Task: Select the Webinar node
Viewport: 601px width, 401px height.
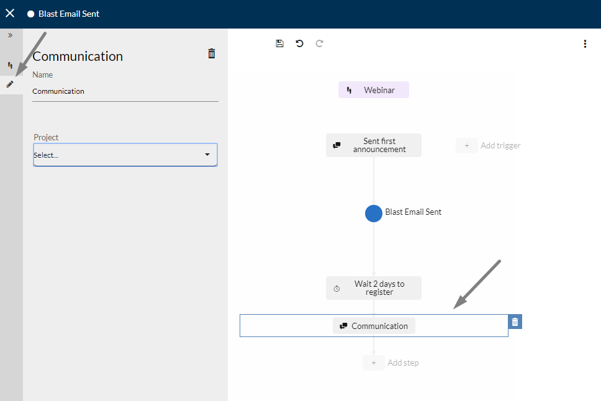Action: coord(374,90)
